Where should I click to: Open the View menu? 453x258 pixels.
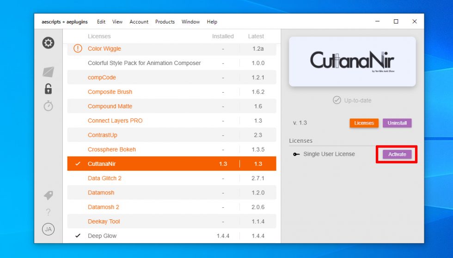click(x=117, y=22)
